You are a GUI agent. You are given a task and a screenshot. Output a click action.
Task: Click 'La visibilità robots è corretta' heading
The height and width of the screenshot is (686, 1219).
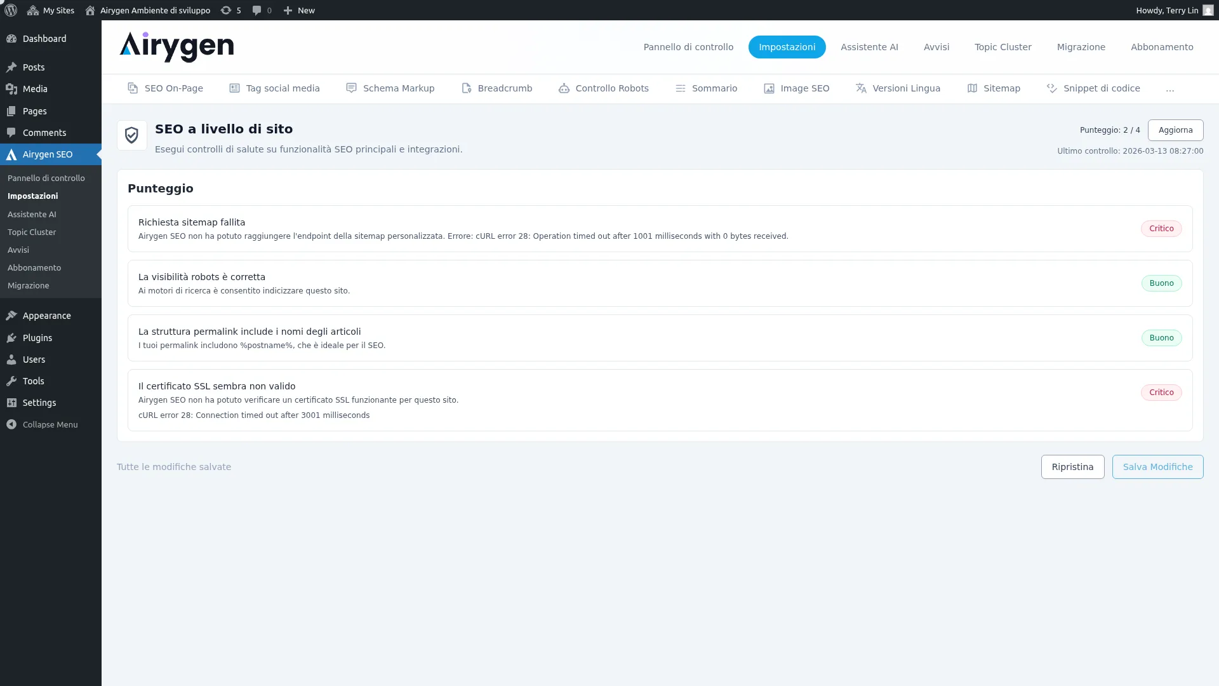[x=202, y=277]
